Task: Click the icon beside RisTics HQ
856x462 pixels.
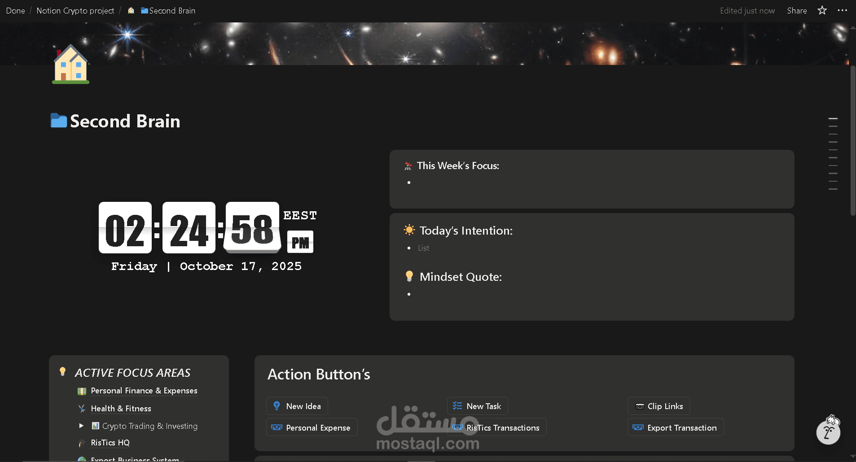Action: coord(82,443)
